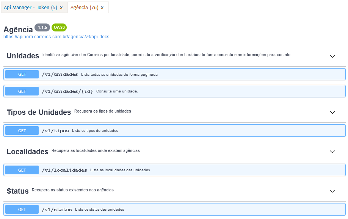The image size is (348, 219).
Task: Click the OAS3 badge
Action: 59,27
